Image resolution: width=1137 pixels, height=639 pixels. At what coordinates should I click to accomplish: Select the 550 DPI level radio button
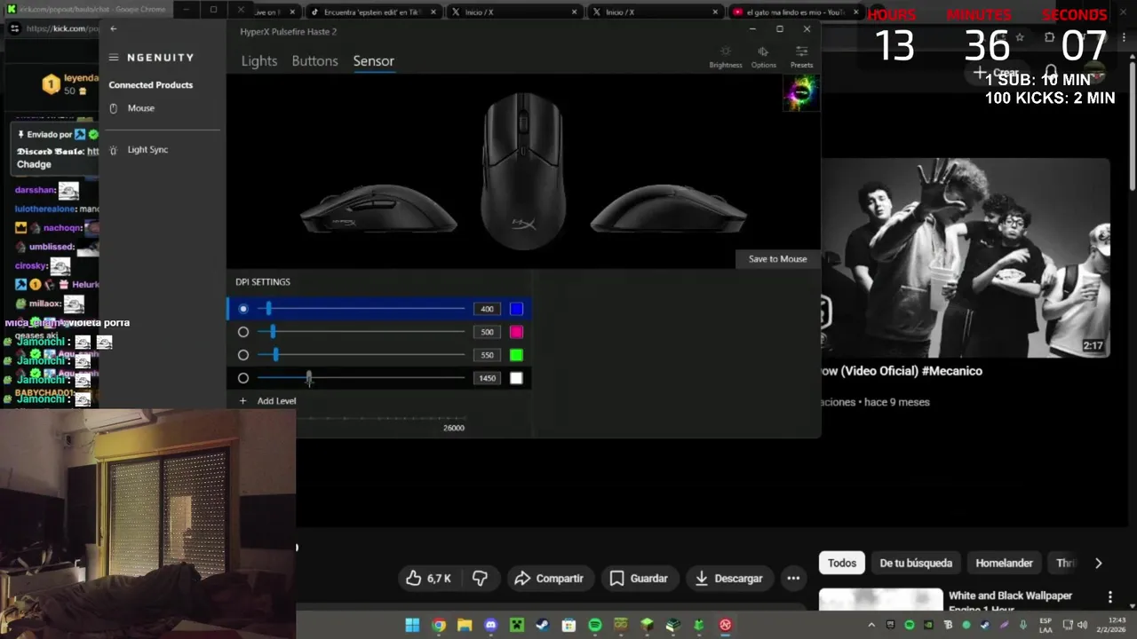[243, 355]
